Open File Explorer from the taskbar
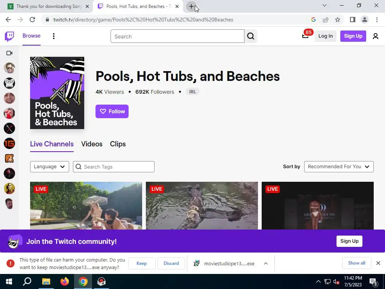Image resolution: width=385 pixels, height=289 pixels. (46, 281)
